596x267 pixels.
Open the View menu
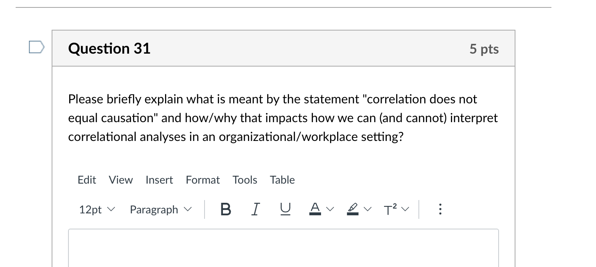coord(121,180)
